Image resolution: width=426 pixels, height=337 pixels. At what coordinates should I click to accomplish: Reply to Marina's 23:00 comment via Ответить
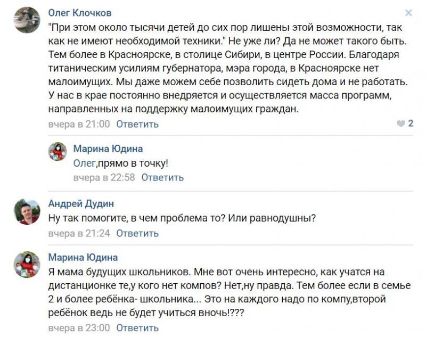pos(137,328)
